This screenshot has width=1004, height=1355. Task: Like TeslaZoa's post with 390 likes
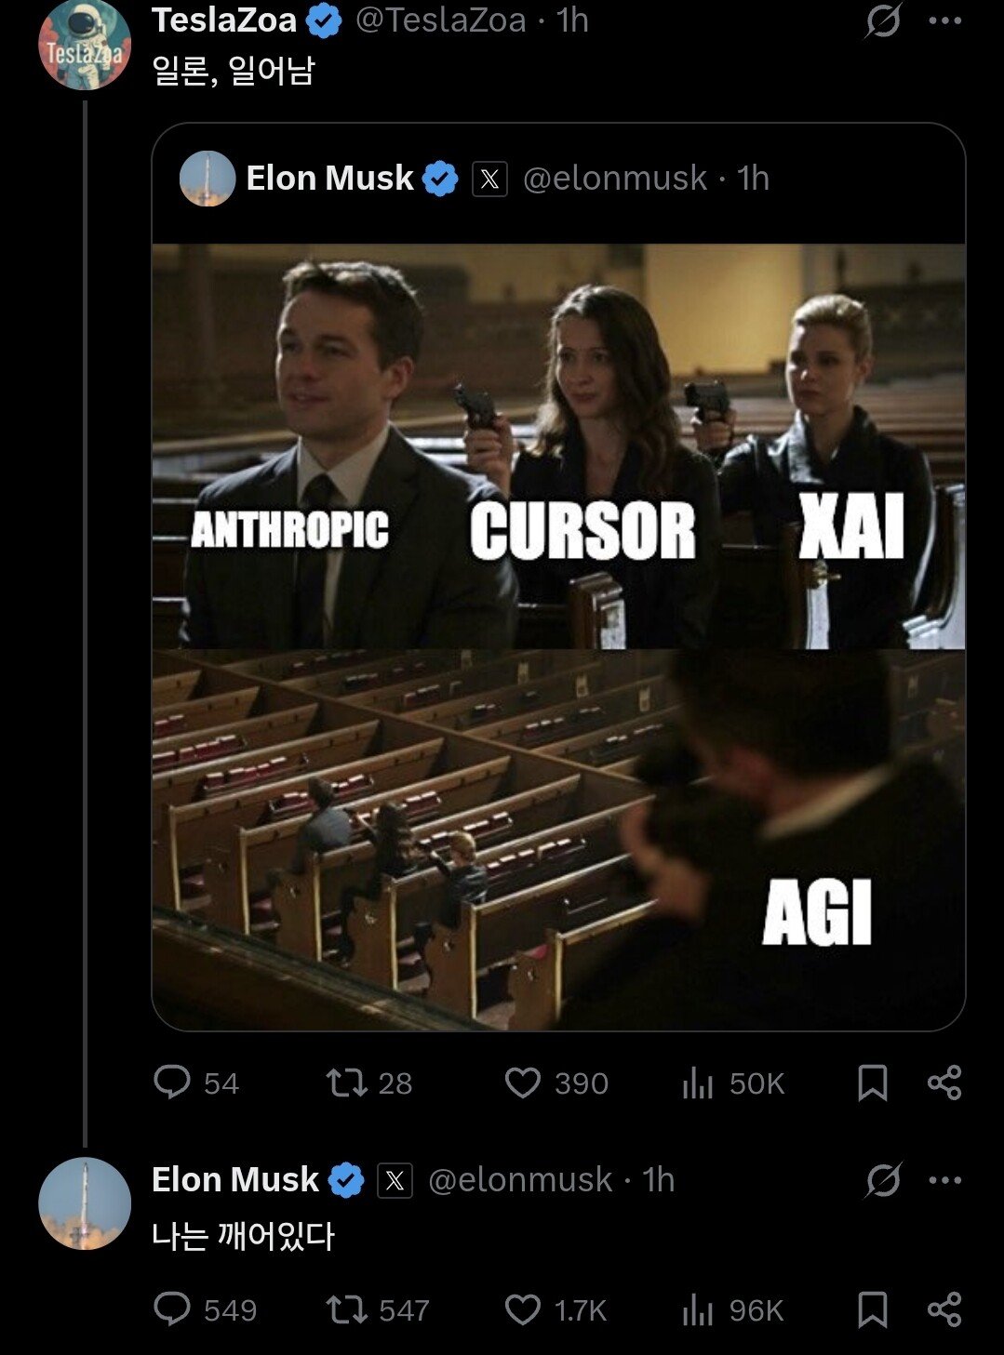pyautogui.click(x=522, y=1083)
